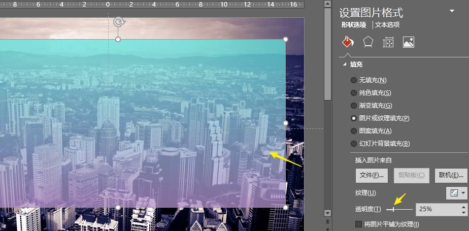Viewport: 469px width, 231px height.
Task: Click the 透明度(T) label
Action: [x=368, y=209]
